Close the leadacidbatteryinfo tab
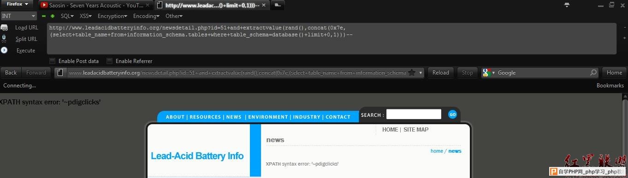Viewport: 628px width, 178px height. pyautogui.click(x=264, y=6)
